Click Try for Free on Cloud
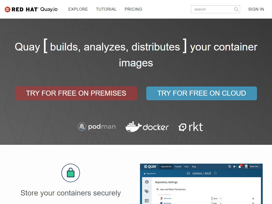Viewport: 272px width, 204px height. coord(202,93)
